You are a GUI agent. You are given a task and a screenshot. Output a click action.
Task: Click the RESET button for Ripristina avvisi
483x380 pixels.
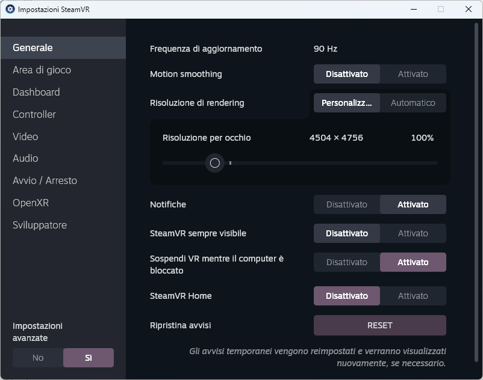[x=380, y=325]
